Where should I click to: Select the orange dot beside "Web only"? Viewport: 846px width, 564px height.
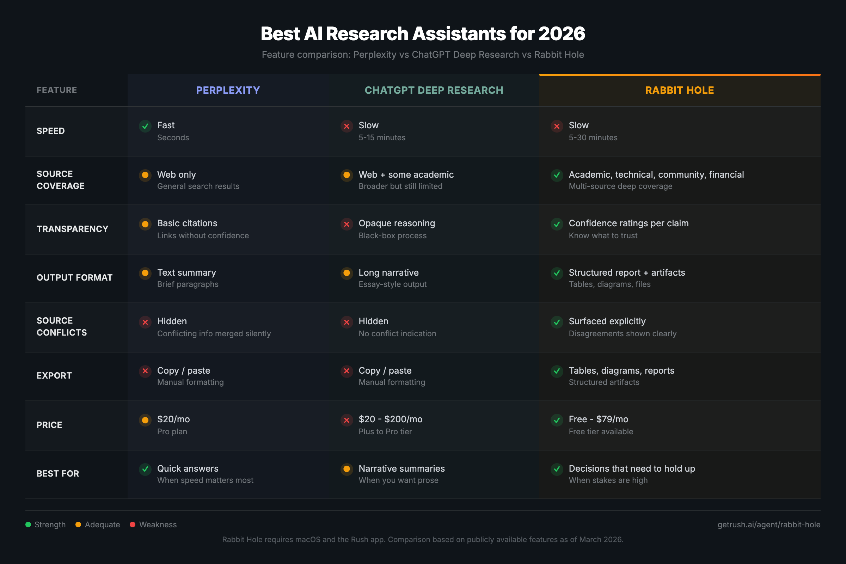coord(145,175)
